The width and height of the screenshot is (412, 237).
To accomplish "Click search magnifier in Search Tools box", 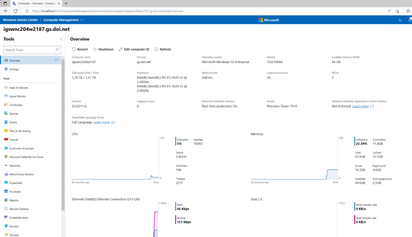I will click(x=57, y=50).
